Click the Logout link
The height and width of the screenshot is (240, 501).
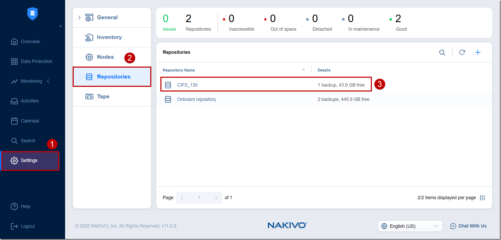[x=28, y=226]
